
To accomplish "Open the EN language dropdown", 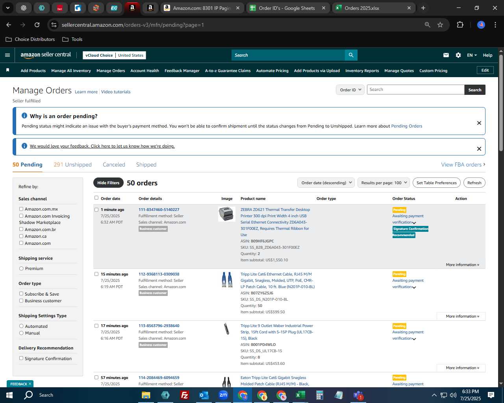I will coord(472,55).
